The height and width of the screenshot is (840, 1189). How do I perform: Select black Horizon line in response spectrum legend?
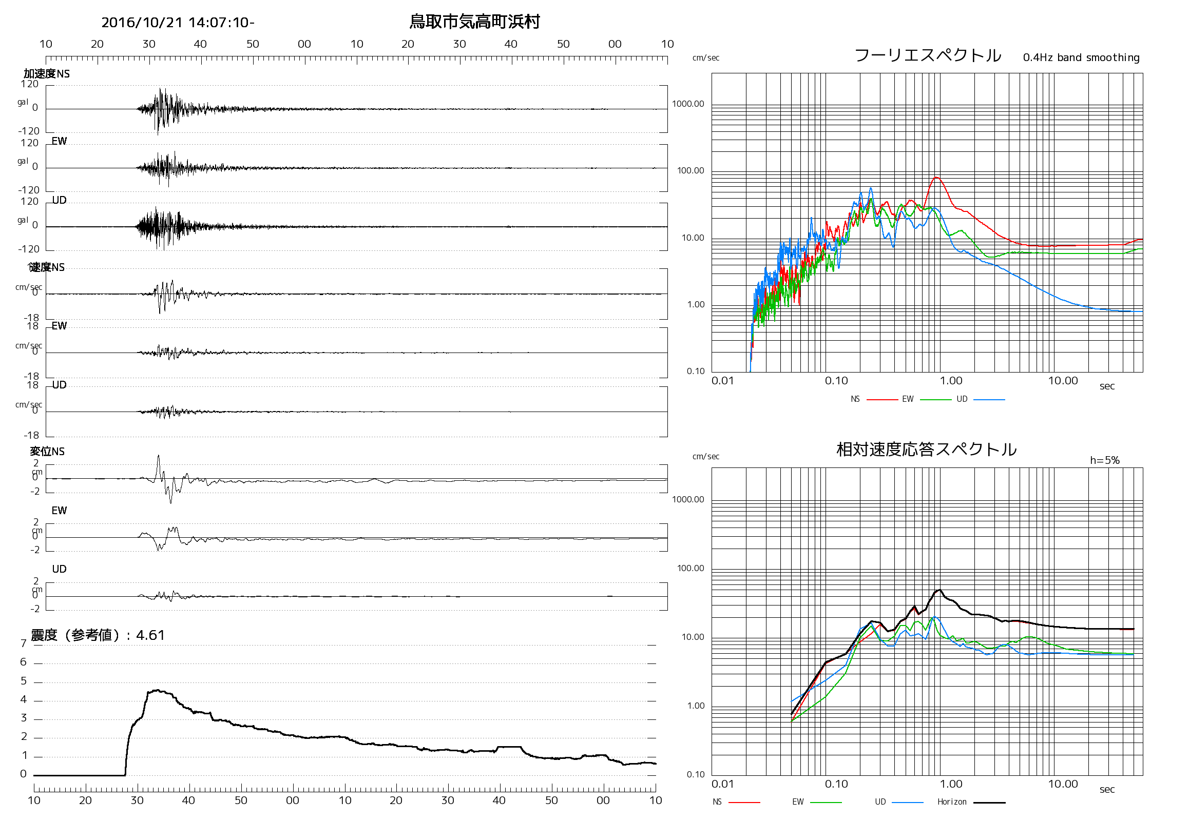[989, 803]
